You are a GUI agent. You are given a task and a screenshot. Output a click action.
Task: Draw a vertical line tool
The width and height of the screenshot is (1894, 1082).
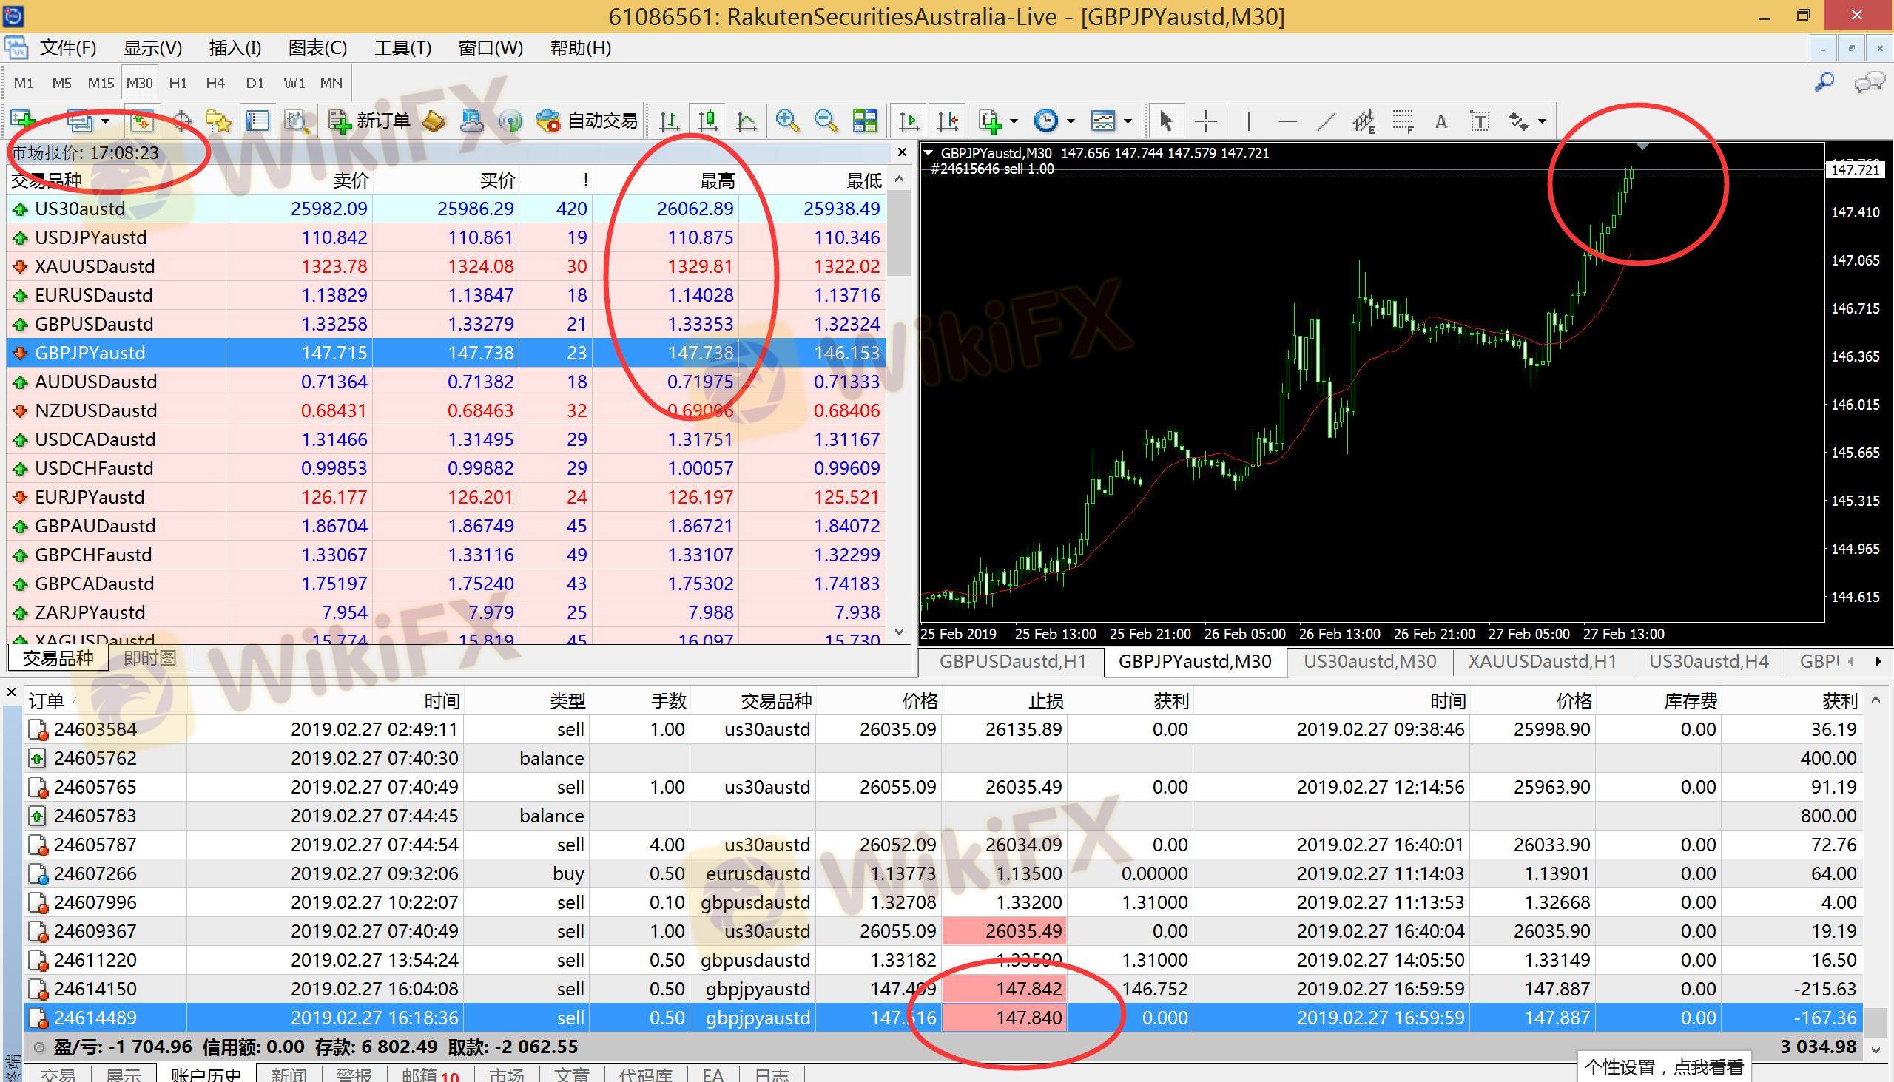(1249, 121)
